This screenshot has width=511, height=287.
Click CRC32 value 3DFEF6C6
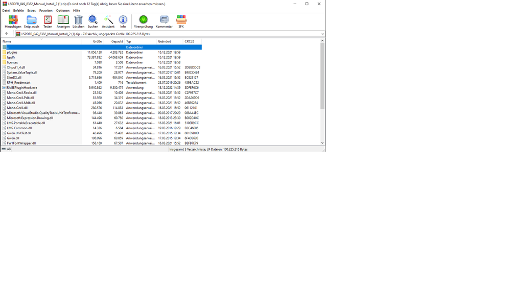(192, 88)
